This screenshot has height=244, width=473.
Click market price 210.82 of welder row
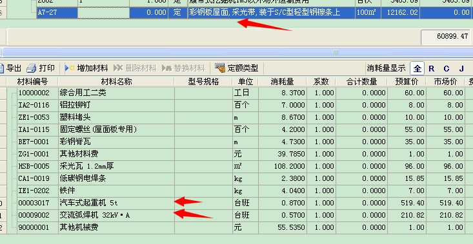coord(451,216)
